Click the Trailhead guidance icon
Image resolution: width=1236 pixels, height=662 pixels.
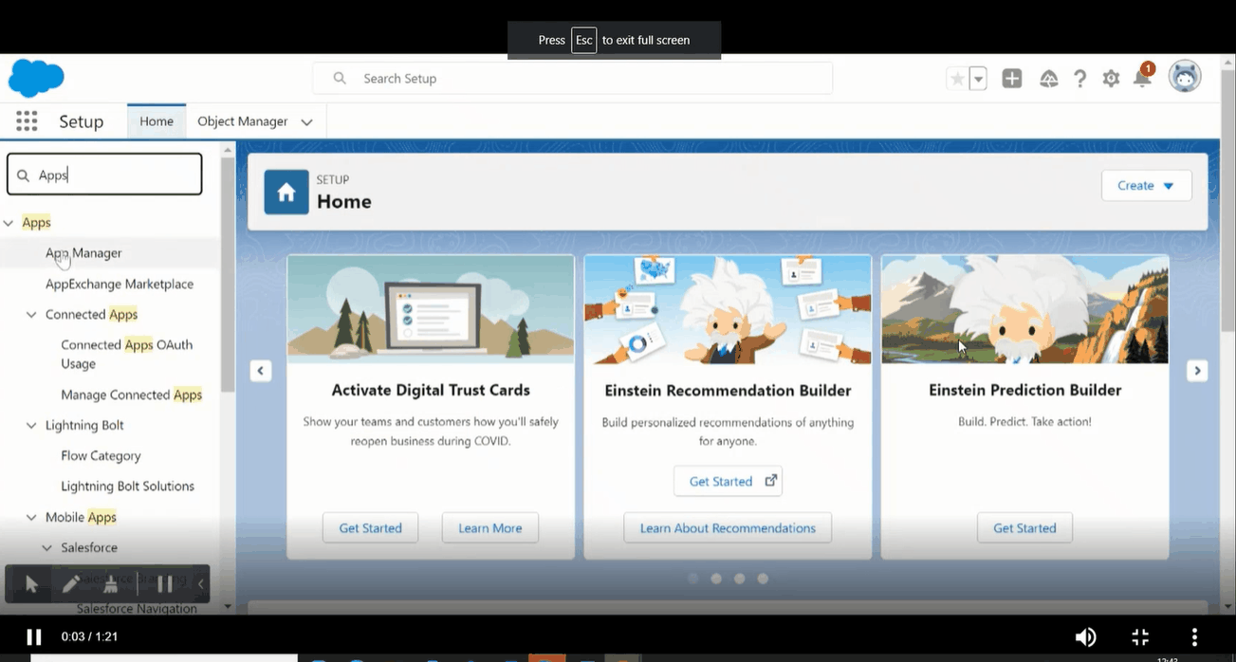coord(1049,79)
